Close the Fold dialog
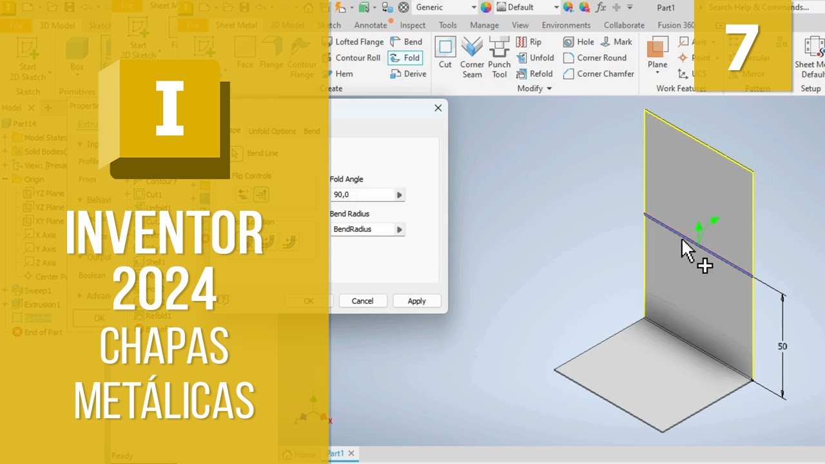Screen dimensions: 825x464 tap(438, 108)
